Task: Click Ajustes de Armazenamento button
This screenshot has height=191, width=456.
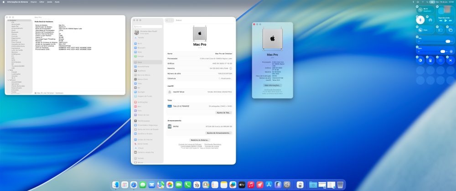Action: 219,133
